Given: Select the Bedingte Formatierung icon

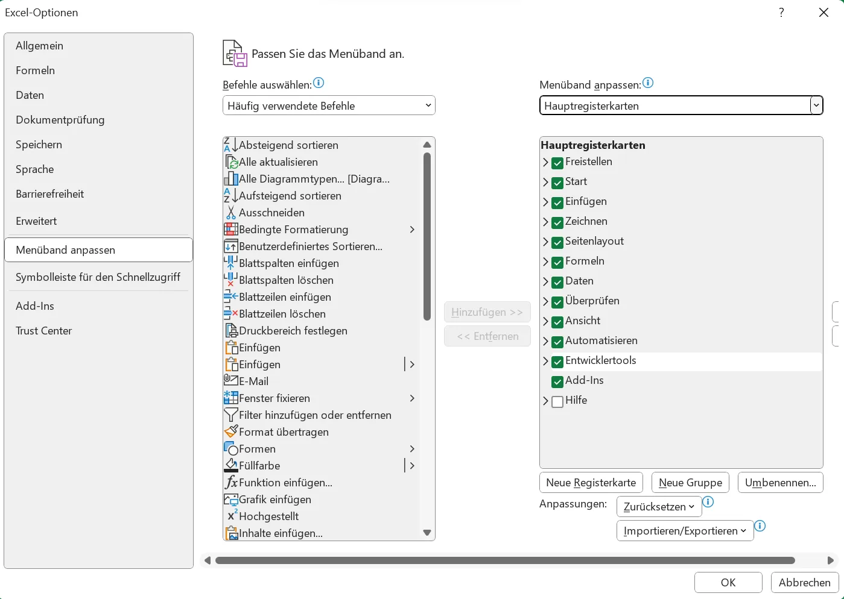Looking at the screenshot, I should tap(231, 230).
